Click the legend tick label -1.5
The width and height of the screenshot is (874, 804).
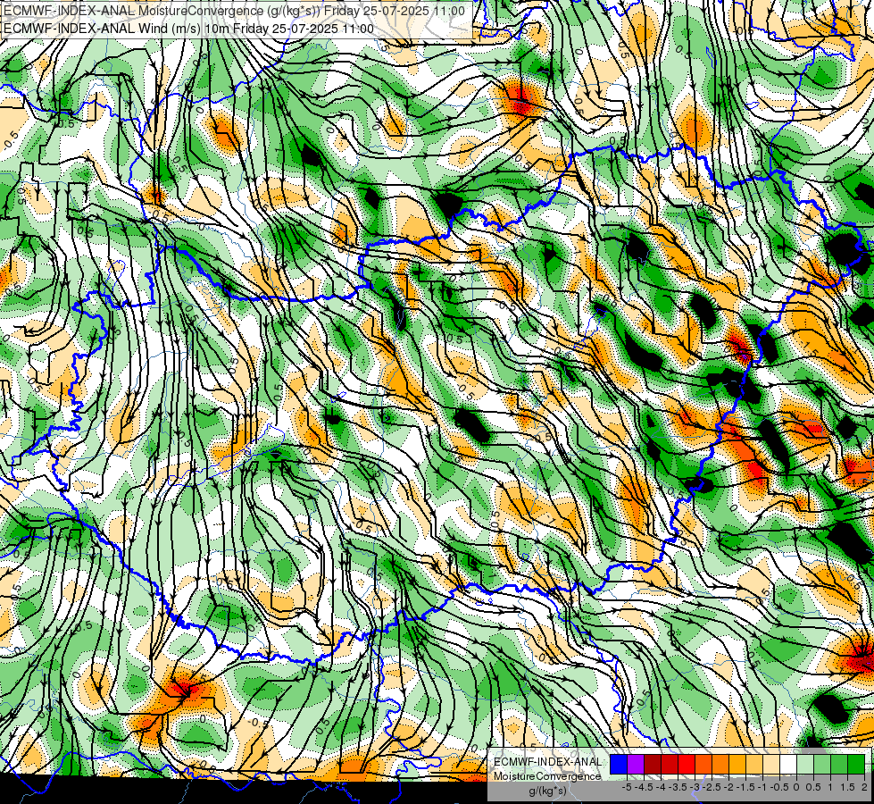[745, 787]
